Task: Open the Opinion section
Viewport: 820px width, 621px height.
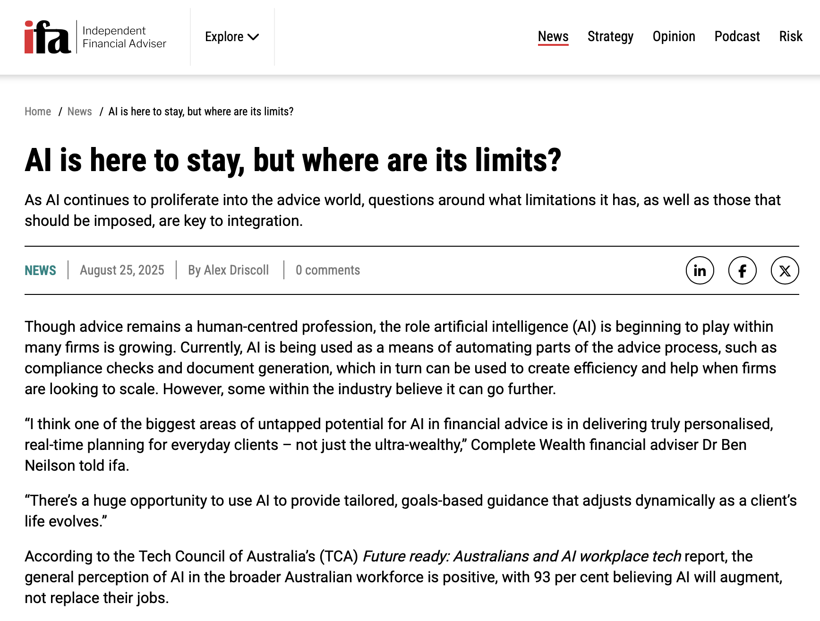Action: pos(674,36)
